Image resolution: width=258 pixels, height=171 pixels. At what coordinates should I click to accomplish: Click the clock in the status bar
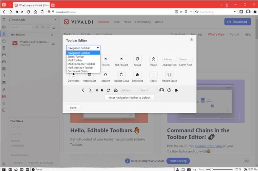251,169
